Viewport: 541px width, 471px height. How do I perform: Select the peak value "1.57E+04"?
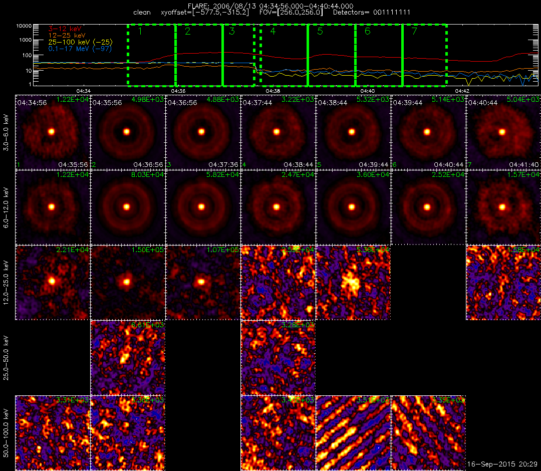pos(523,174)
